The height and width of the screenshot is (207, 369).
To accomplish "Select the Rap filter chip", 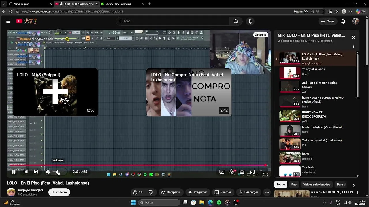I will [294, 185].
